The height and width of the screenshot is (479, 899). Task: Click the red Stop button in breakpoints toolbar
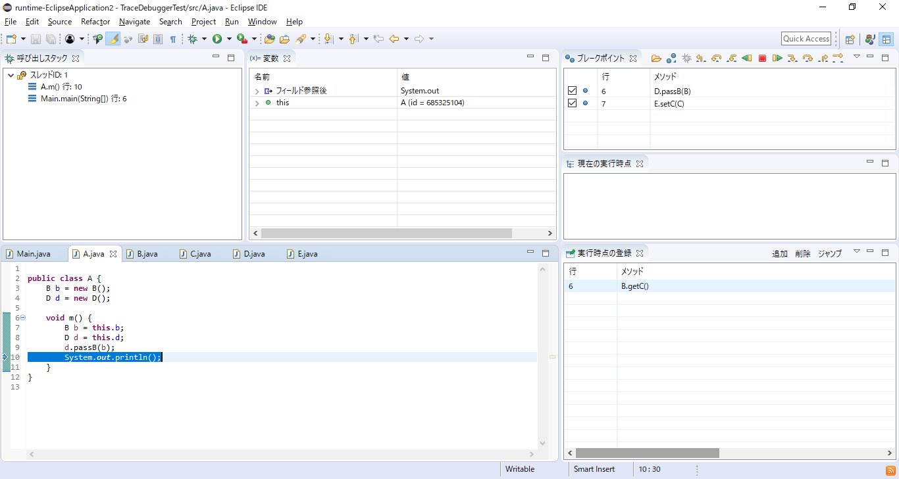(x=762, y=59)
